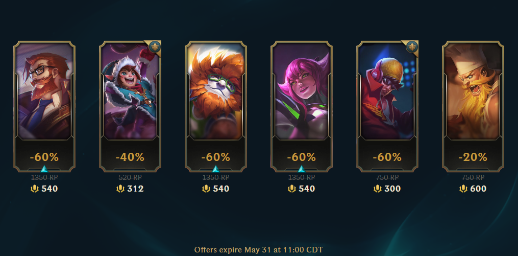Viewport: 518px width, 256px height.
Task: Click the offers expire May 31 notice
Action: pyautogui.click(x=259, y=249)
